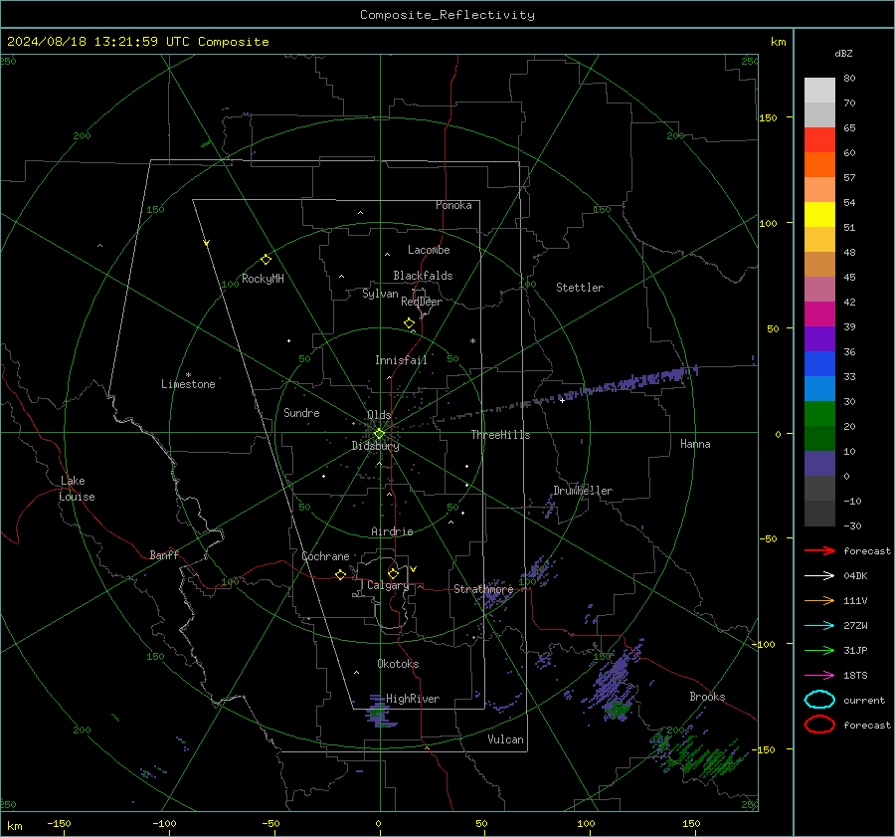895x837 pixels.
Task: Click the white 04DK arrow icon
Action: tap(819, 576)
